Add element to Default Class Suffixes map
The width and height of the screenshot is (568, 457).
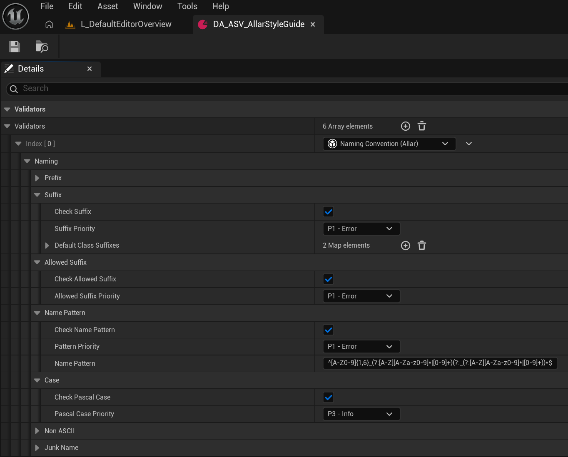pos(406,246)
